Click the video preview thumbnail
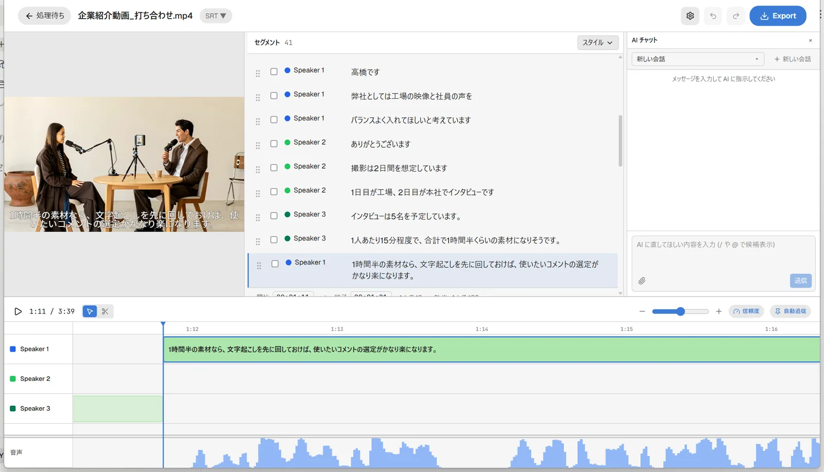This screenshot has height=472, width=824. [x=124, y=164]
